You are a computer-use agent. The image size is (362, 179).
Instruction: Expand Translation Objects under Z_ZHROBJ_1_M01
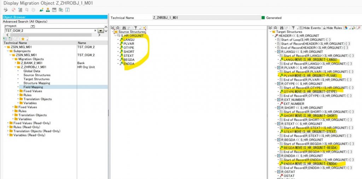point(18,99)
